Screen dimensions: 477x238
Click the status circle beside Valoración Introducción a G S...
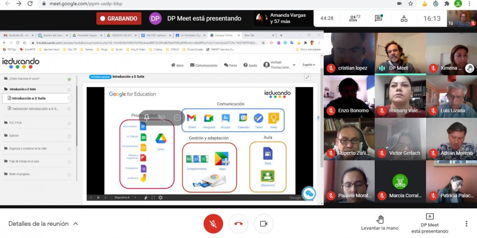point(69,109)
